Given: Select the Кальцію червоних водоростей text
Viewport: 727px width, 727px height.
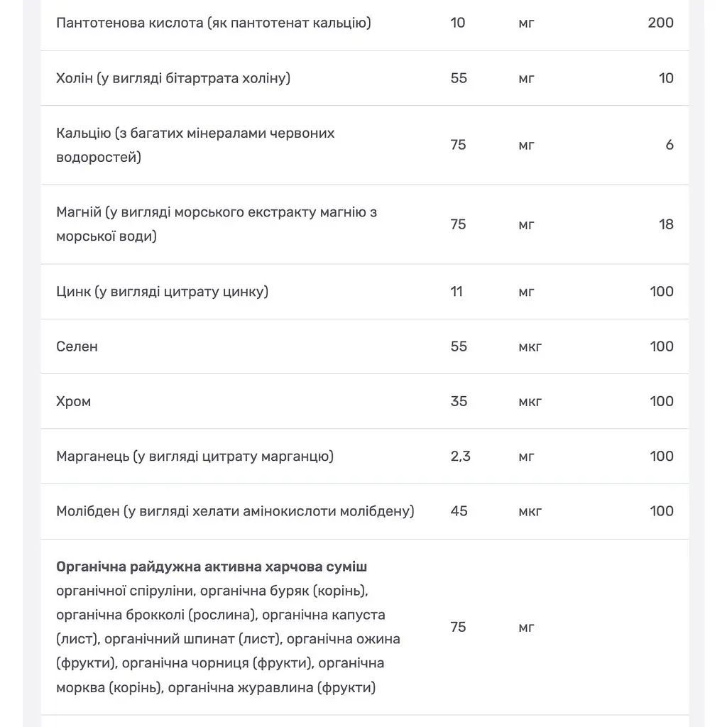Looking at the screenshot, I should click(195, 145).
